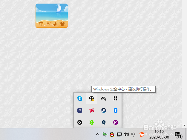The height and width of the screenshot is (140, 187).
Task: Open skin shirt icon on the beach widget
Action: 62,24
